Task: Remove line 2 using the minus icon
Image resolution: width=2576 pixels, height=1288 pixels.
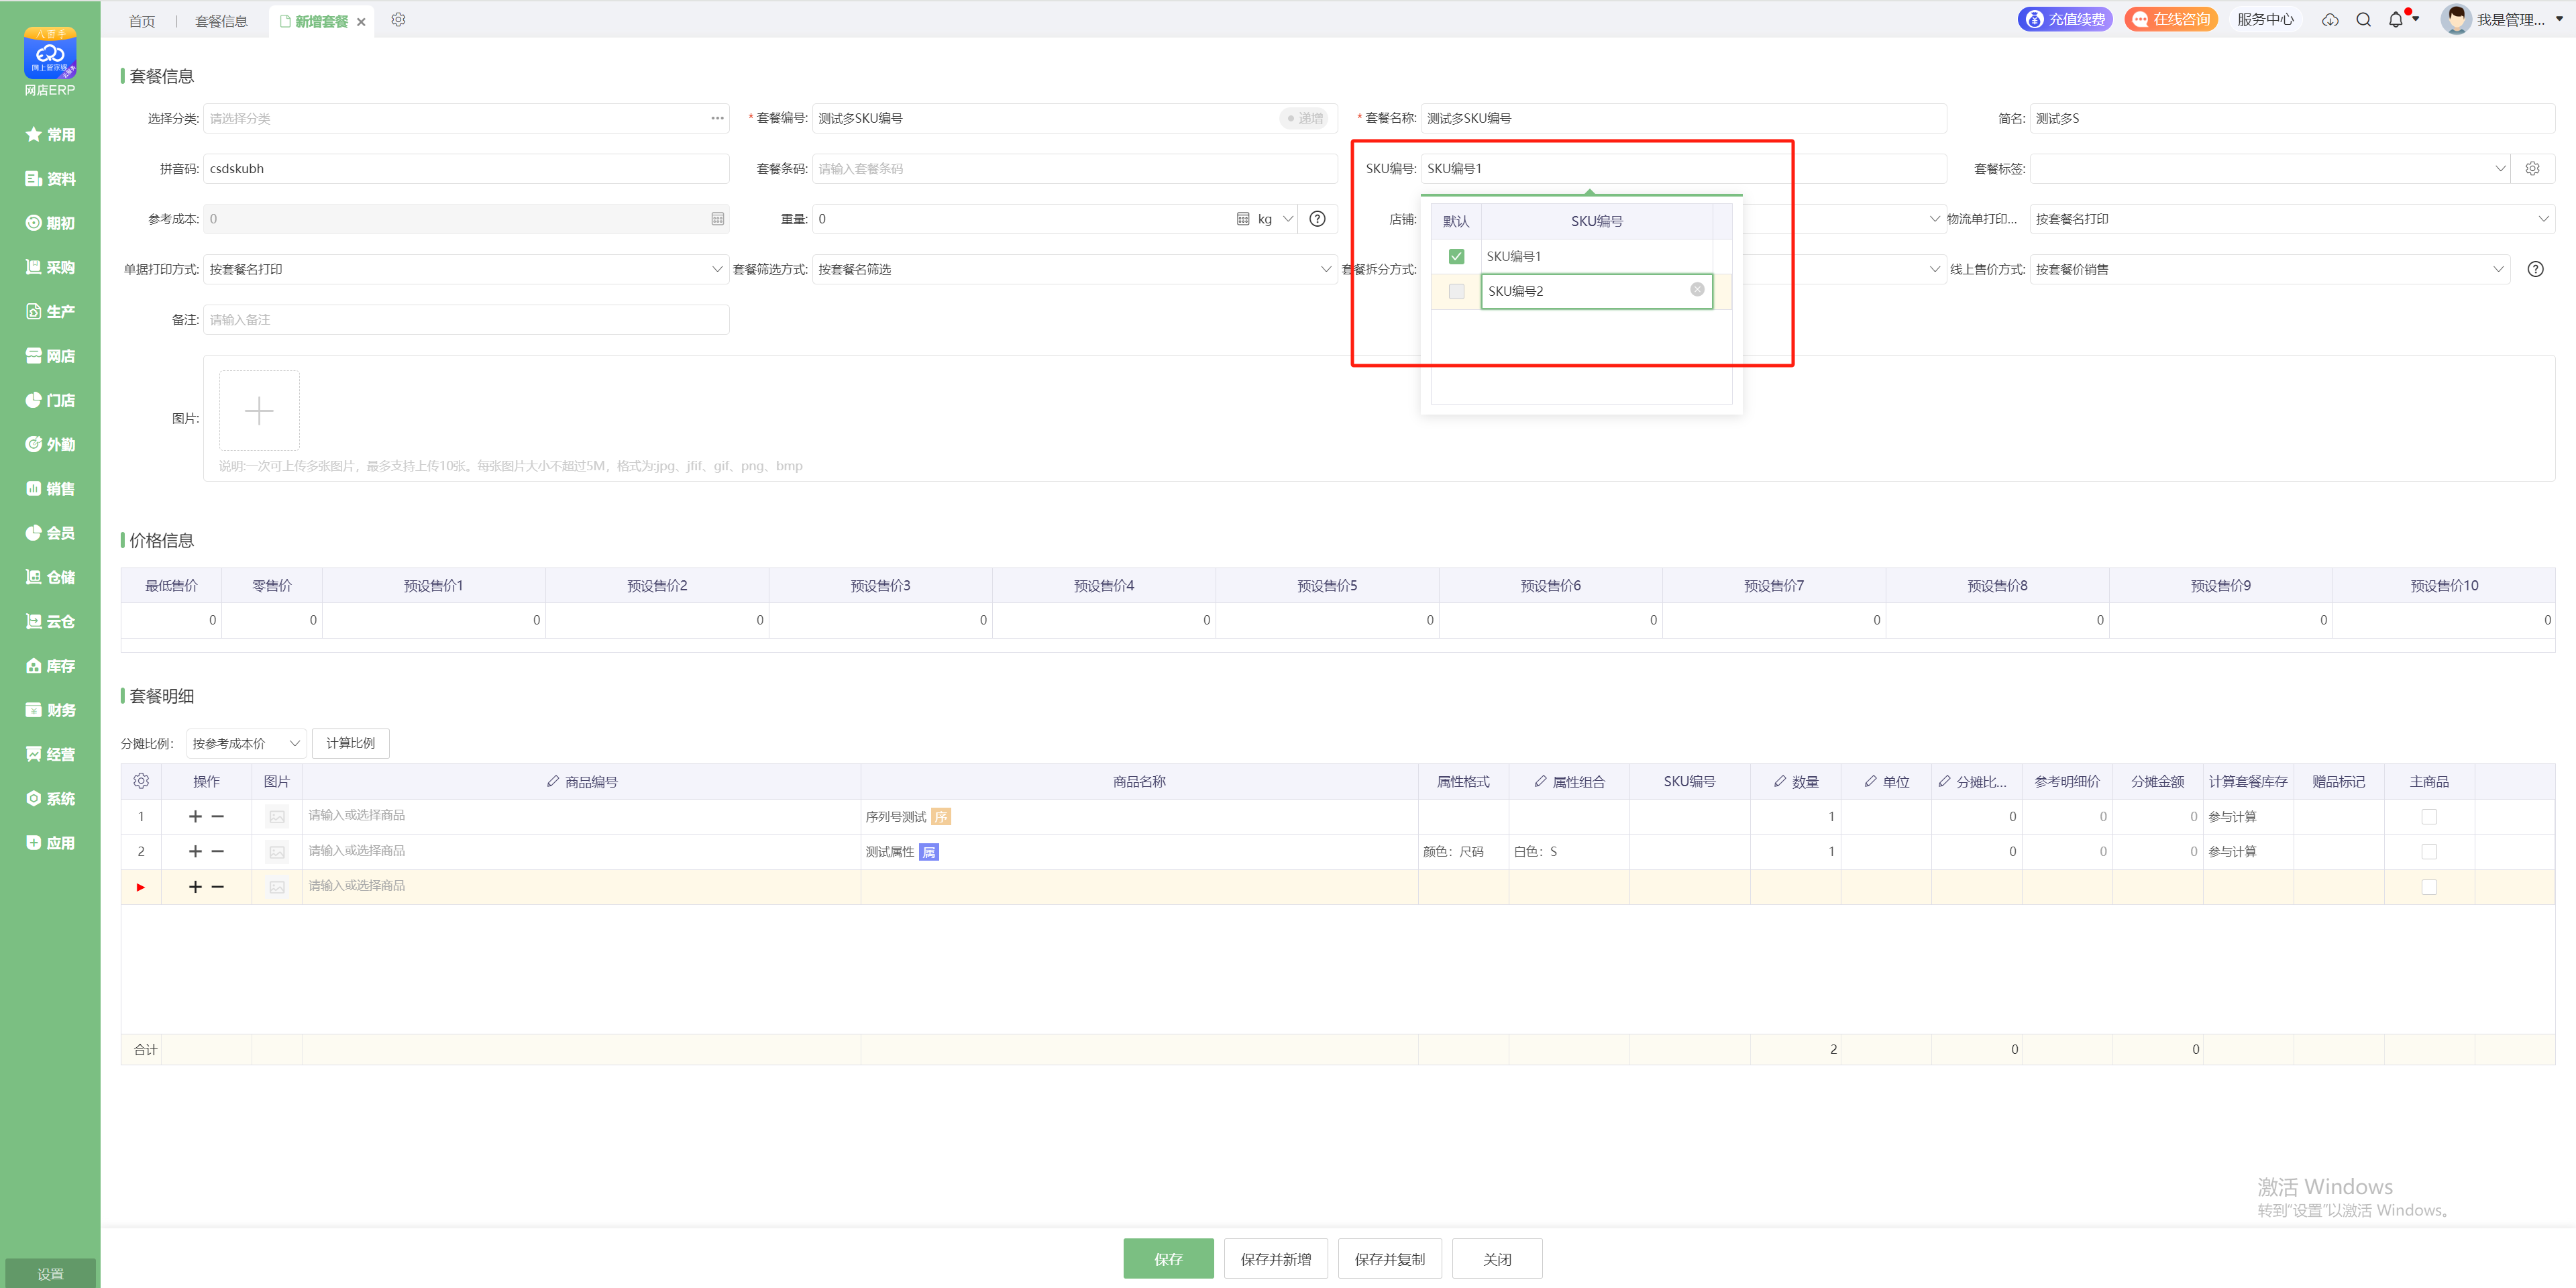Action: click(x=217, y=852)
